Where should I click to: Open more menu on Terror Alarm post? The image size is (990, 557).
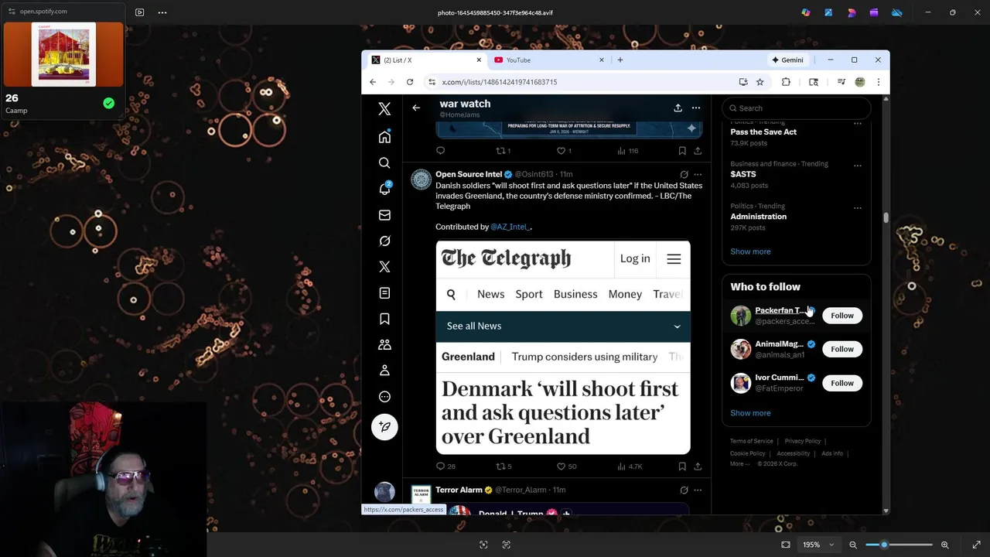[x=698, y=490]
